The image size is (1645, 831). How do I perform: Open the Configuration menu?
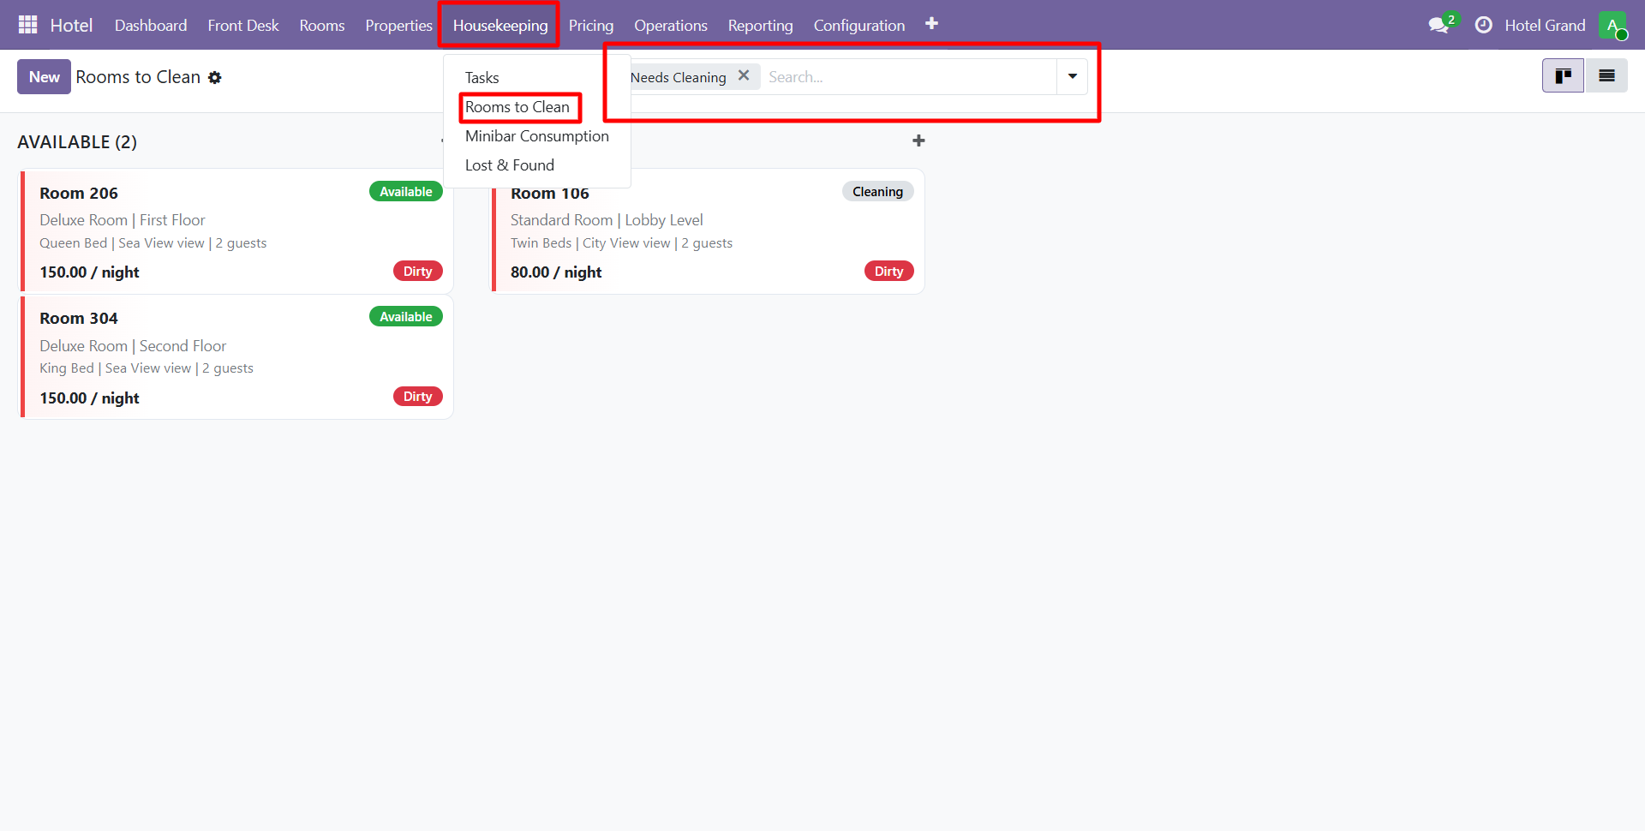tap(858, 26)
